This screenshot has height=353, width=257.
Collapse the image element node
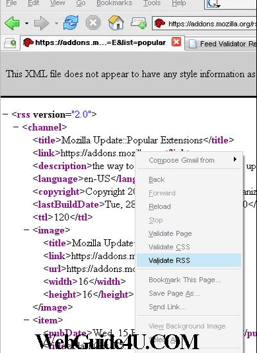pos(26,230)
